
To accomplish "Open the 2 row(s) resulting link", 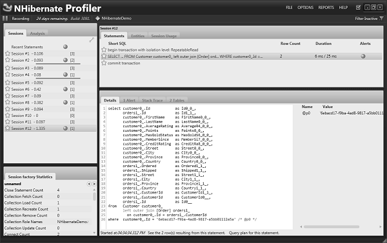I will pyautogui.click(x=186, y=233).
